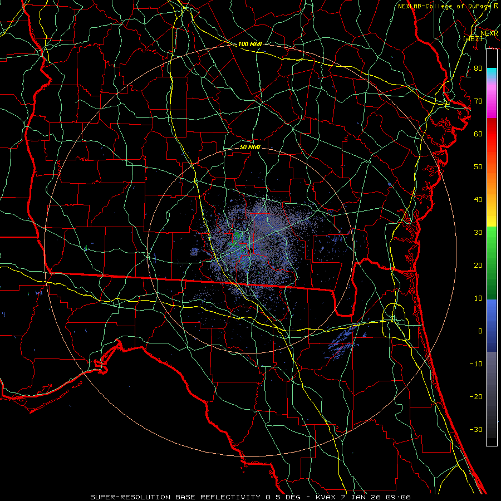Click the dBZ units label above the color scale

(473, 39)
